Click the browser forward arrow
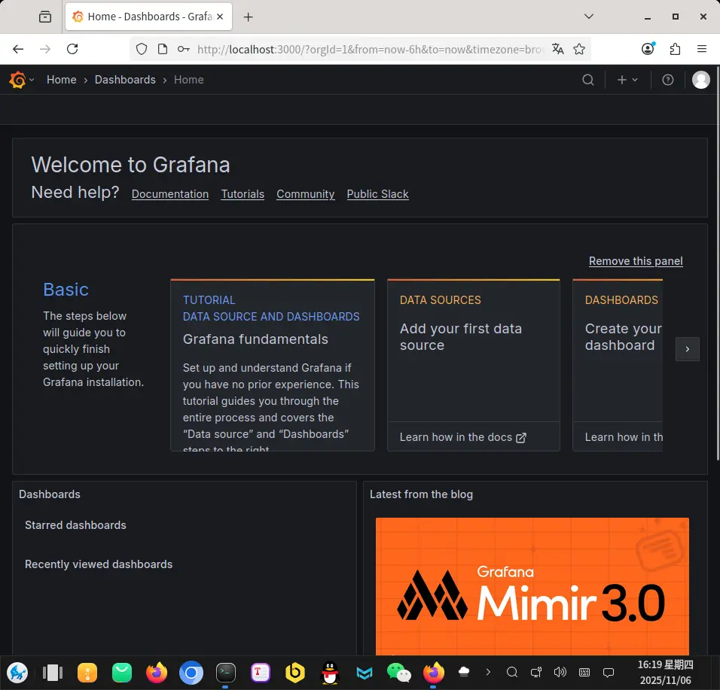 pyautogui.click(x=45, y=49)
